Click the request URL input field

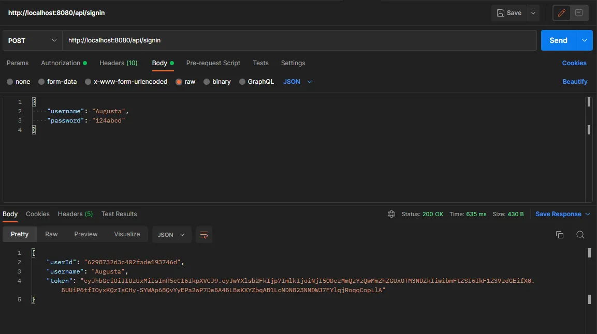click(299, 40)
